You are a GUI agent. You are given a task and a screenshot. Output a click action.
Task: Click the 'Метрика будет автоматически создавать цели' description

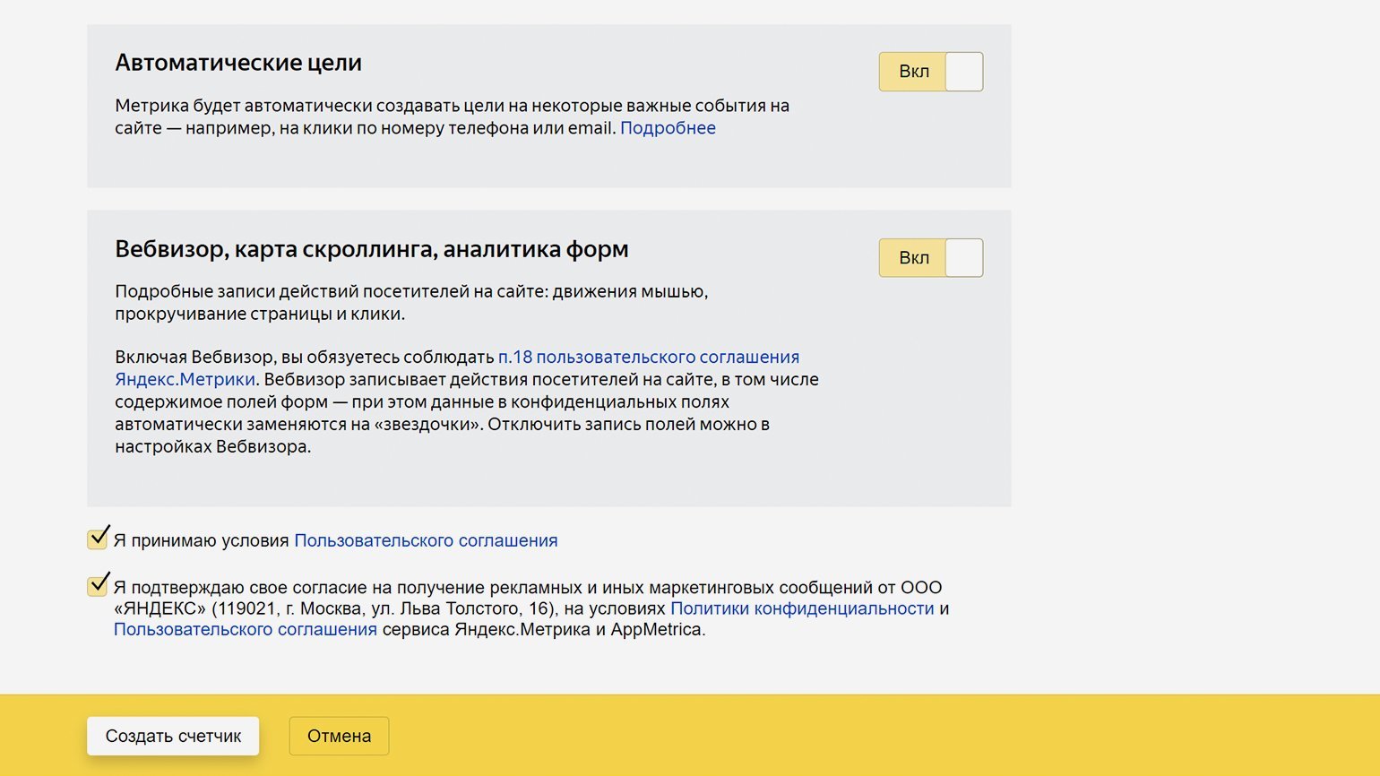click(452, 106)
